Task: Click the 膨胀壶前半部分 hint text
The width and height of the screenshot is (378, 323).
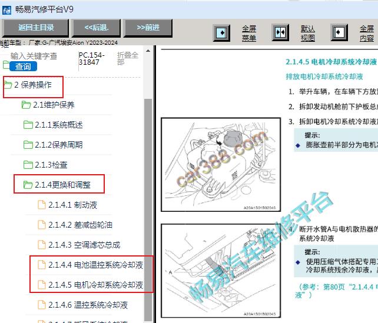Action: (x=341, y=145)
